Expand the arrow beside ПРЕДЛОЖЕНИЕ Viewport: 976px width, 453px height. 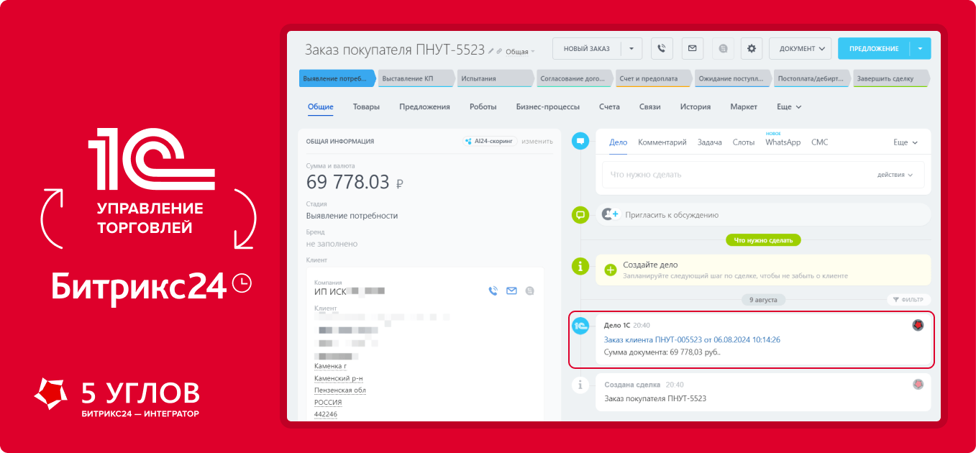click(x=920, y=48)
